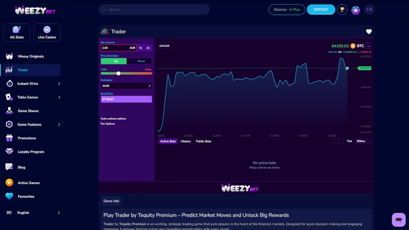Click the WeezyBet logo below the game
The image size is (409, 230).
tap(240, 188)
